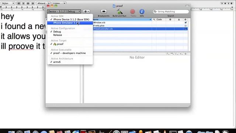Select proof - developers machine executable
This screenshot has width=236, height=133.
[70, 53]
